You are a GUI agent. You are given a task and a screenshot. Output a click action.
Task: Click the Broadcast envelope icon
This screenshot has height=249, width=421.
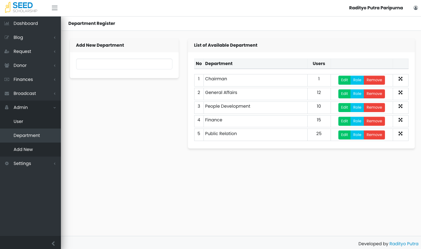[7, 93]
